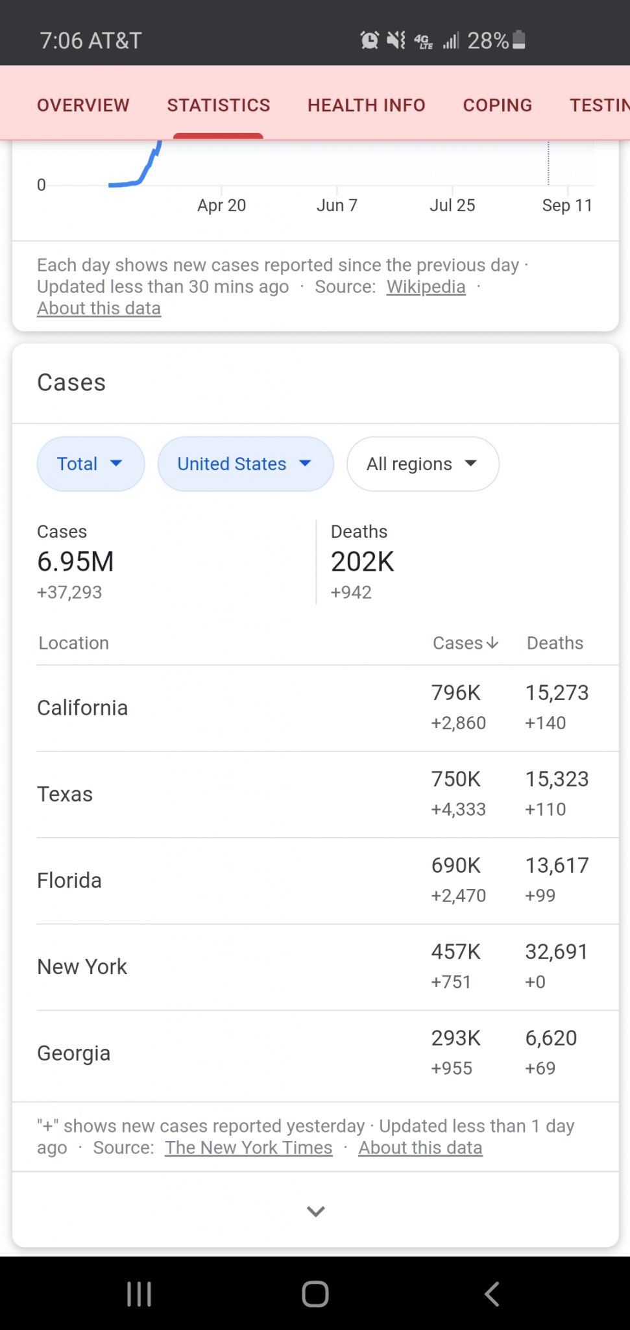Expand more locations with bottom chevron
Viewport: 630px width, 1330px height.
pos(315,1211)
